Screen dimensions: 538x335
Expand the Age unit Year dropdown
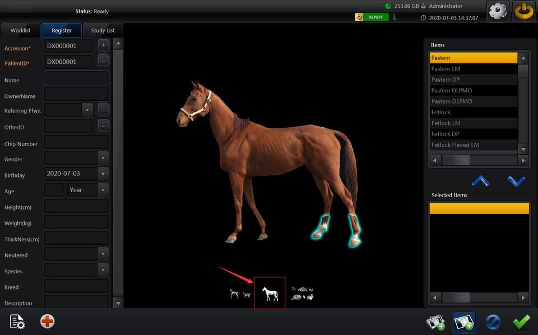pyautogui.click(x=103, y=190)
